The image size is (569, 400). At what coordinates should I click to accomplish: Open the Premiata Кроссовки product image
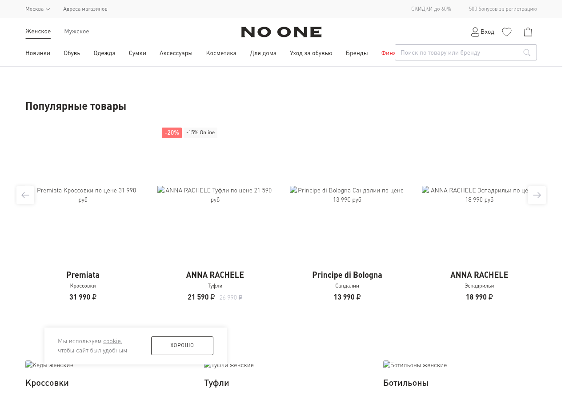coord(83,195)
